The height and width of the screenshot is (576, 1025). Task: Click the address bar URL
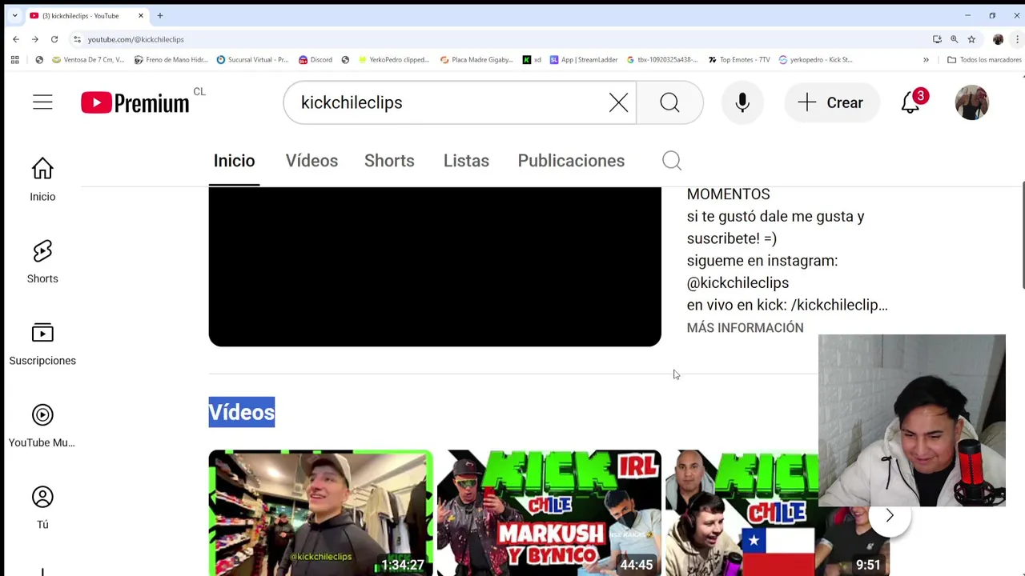135,39
